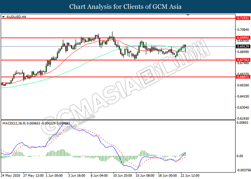Screen dimensions: 251x179
Task: Click the current price 0.69129 label
Action: click(243, 46)
